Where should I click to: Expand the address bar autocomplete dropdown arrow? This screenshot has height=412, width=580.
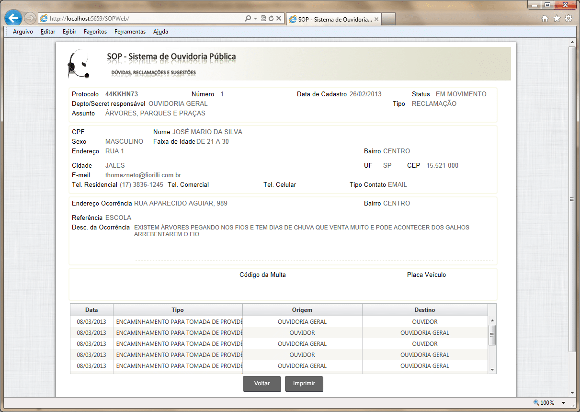click(256, 19)
